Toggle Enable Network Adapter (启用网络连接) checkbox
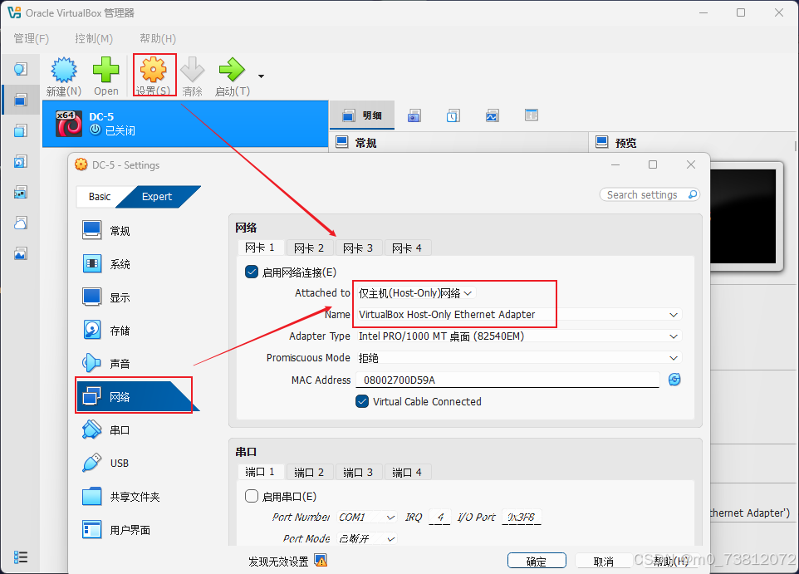Image resolution: width=799 pixels, height=574 pixels. (252, 272)
